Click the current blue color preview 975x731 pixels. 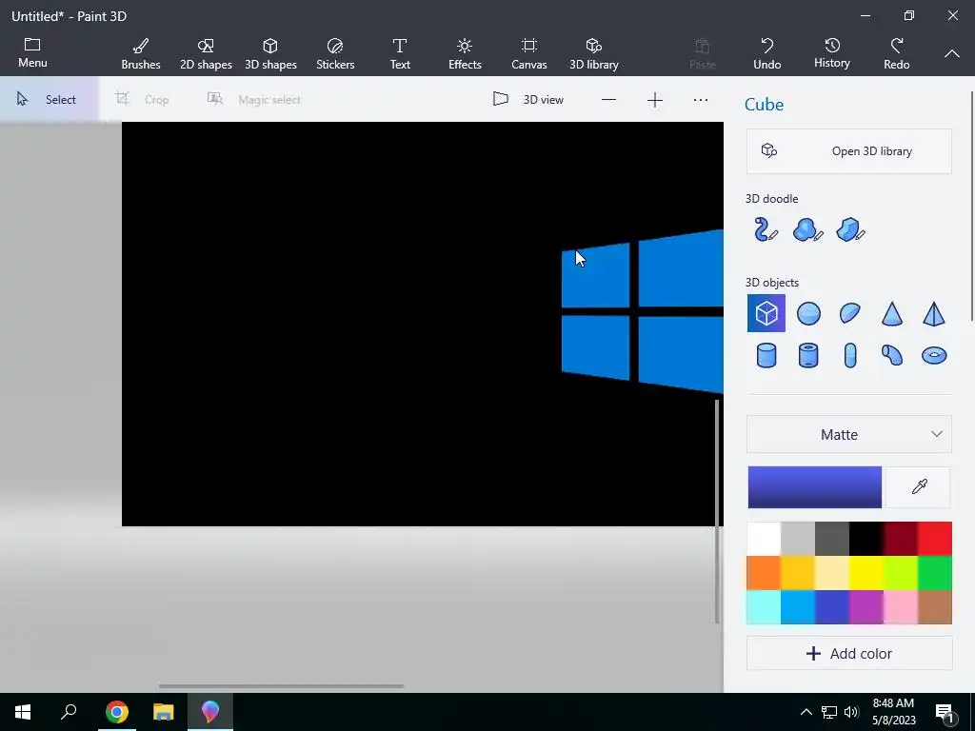click(x=815, y=487)
